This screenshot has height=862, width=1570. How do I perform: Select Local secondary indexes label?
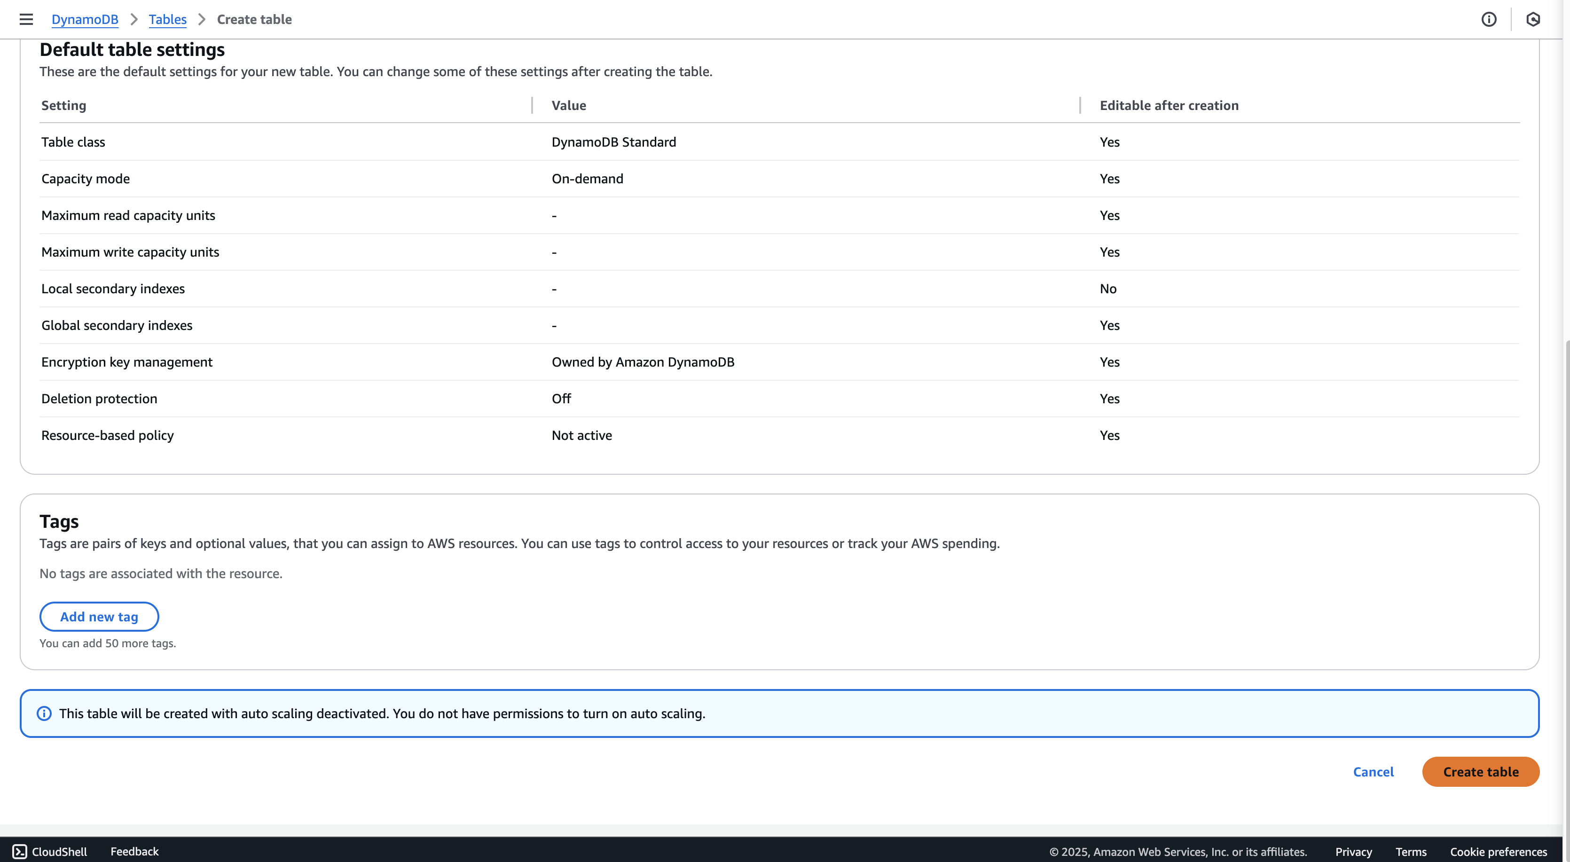coord(113,288)
